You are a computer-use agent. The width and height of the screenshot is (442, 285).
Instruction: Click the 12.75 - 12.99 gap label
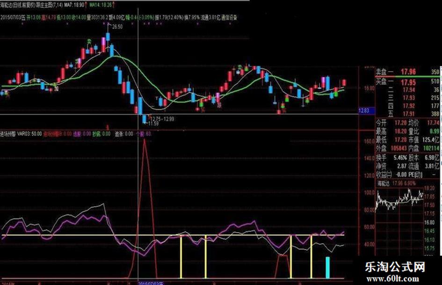163,119
